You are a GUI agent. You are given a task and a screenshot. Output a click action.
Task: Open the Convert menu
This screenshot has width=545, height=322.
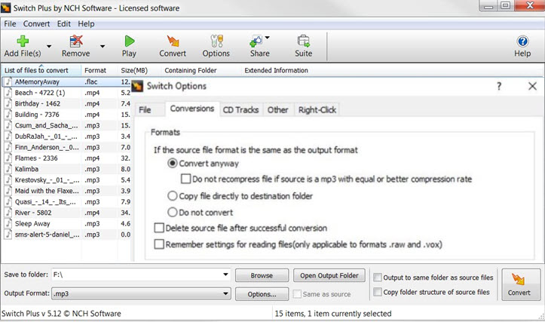pyautogui.click(x=36, y=23)
